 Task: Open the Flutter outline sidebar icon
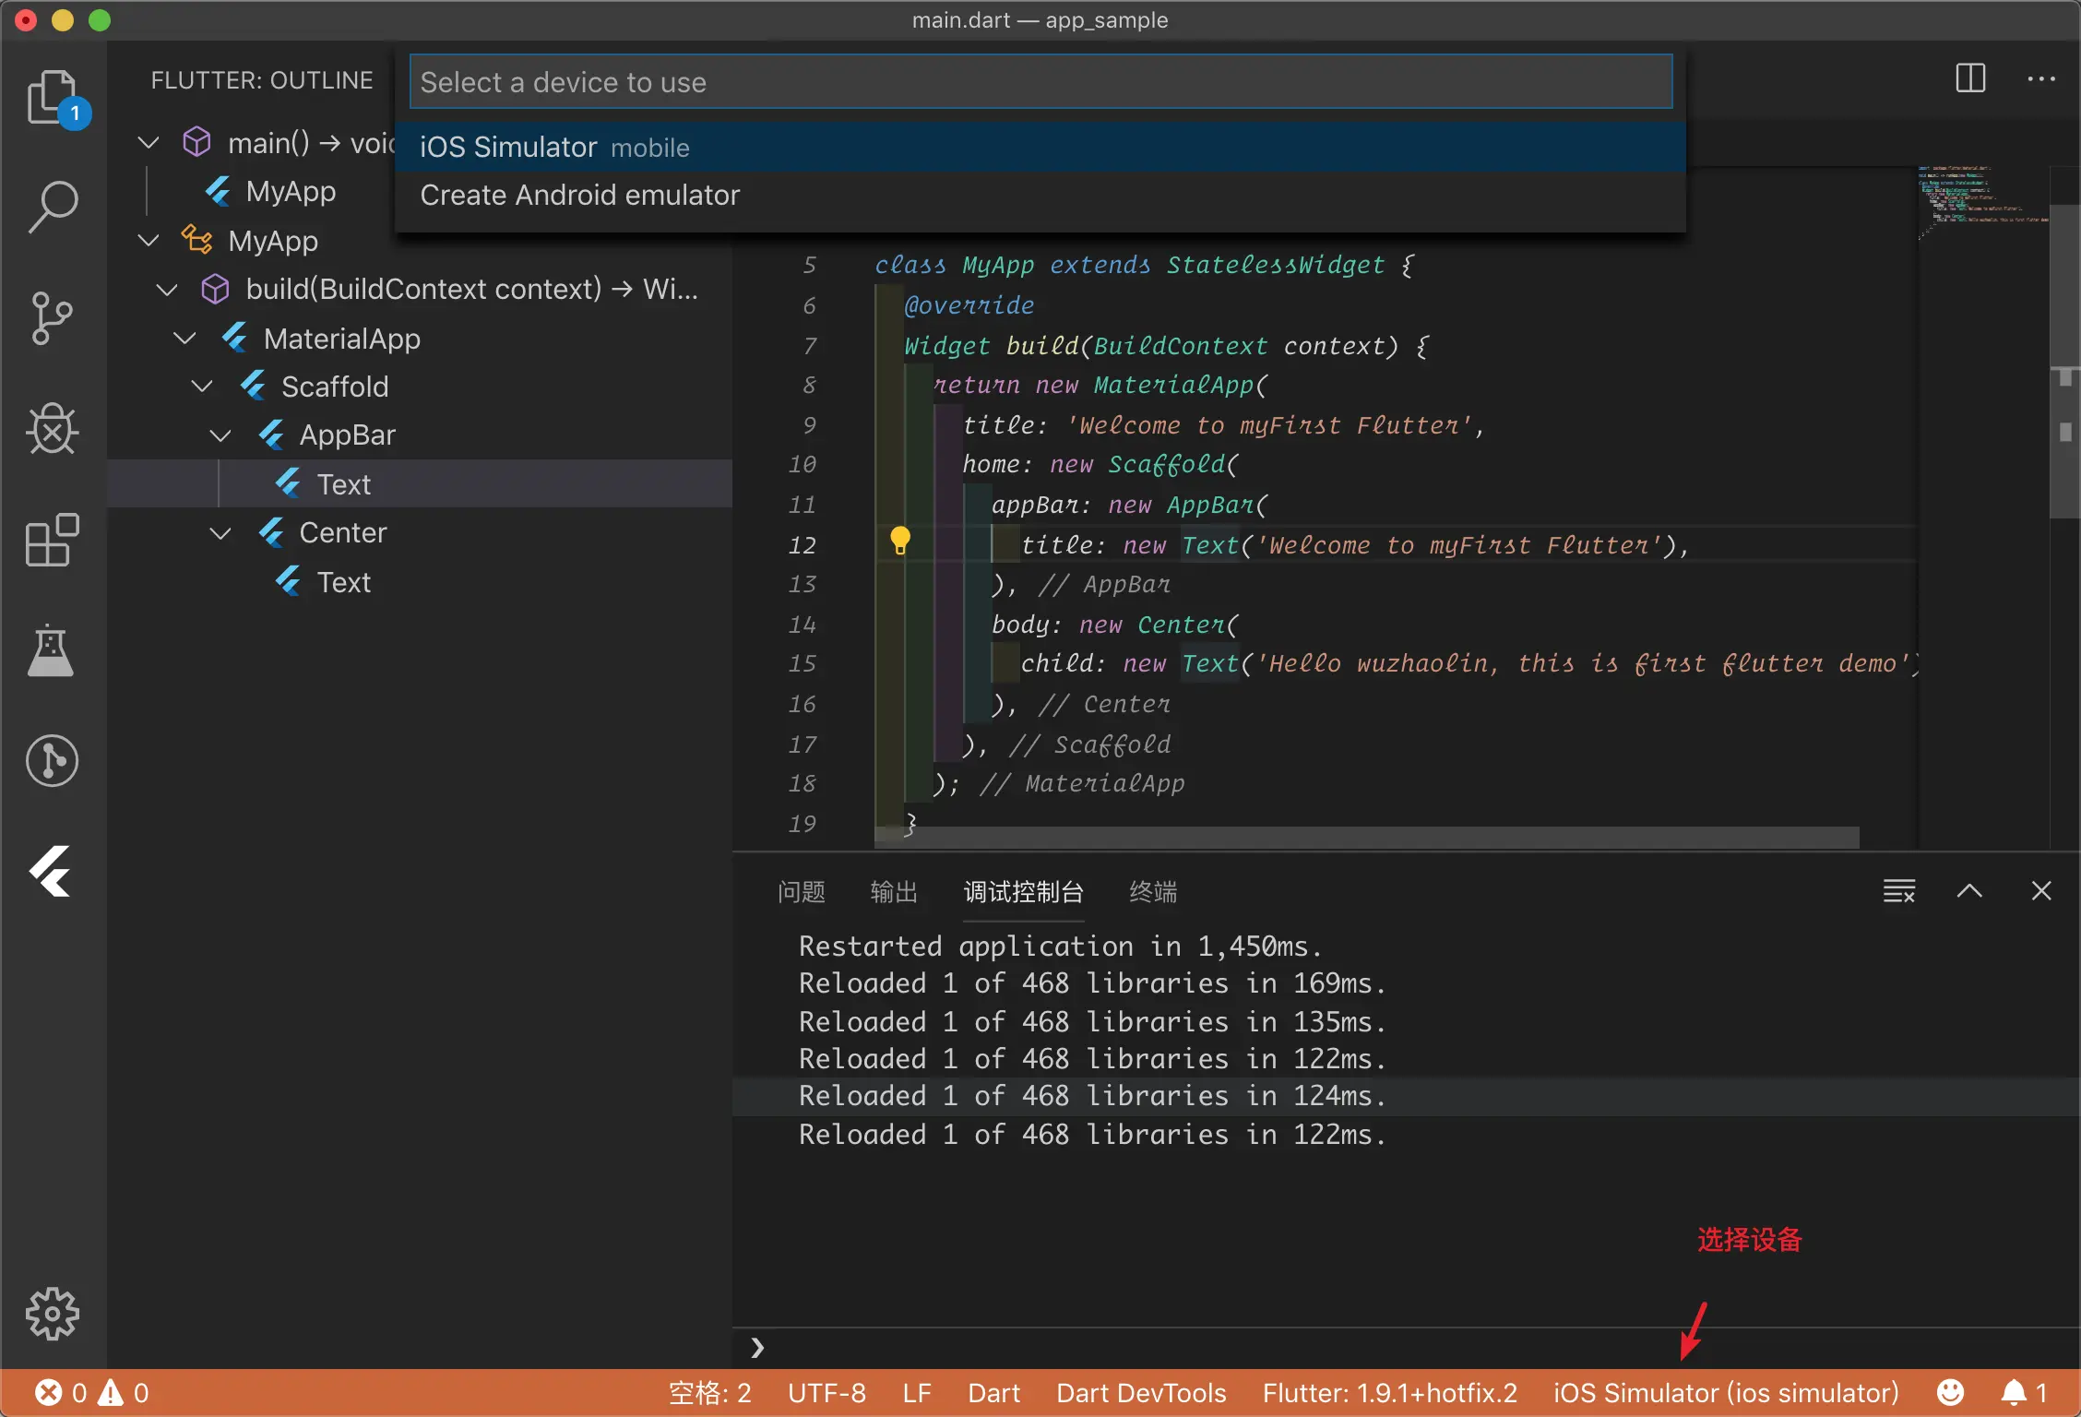[x=52, y=871]
